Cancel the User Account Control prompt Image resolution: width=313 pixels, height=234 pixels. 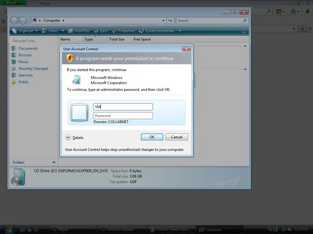(177, 137)
